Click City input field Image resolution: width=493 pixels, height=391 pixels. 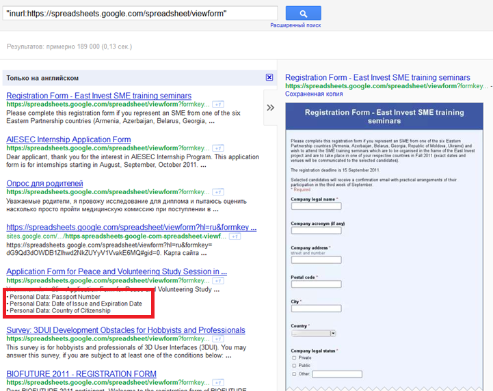pos(316,308)
